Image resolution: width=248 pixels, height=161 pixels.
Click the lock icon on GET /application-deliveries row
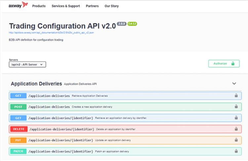(236, 95)
